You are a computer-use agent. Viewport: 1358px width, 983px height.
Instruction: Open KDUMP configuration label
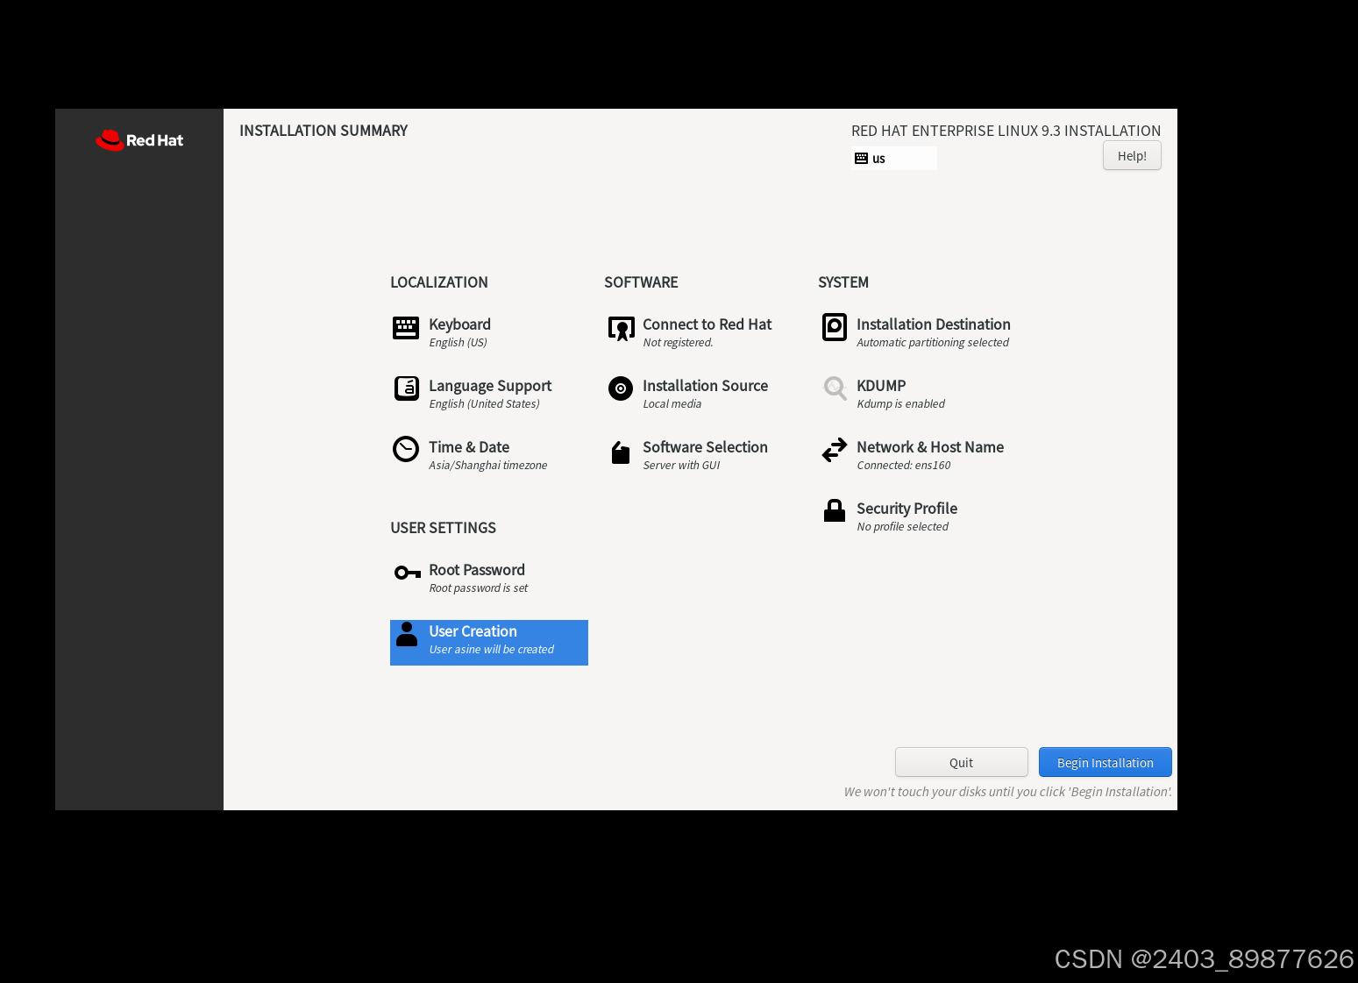tap(881, 386)
